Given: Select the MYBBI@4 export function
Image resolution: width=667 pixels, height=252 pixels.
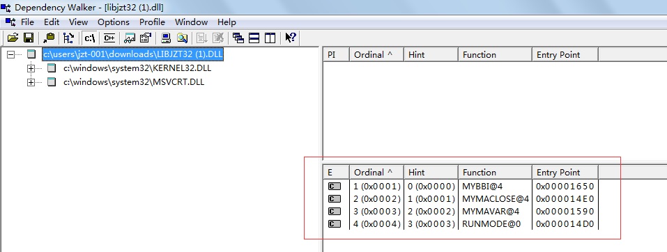Looking at the screenshot, I should 483,186.
